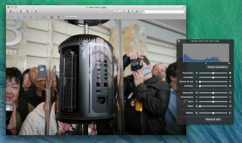Click the green zoom window button
The width and height of the screenshot is (242, 143).
coord(16,7)
